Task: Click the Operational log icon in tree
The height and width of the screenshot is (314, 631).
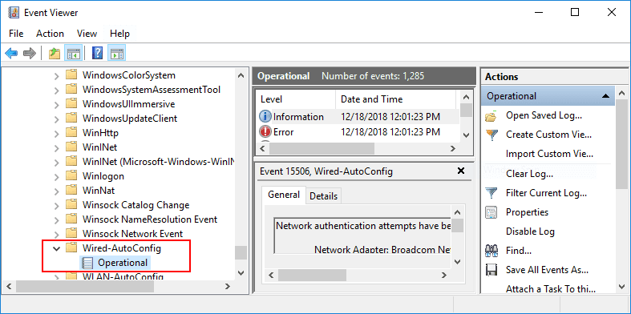Action: click(x=87, y=263)
